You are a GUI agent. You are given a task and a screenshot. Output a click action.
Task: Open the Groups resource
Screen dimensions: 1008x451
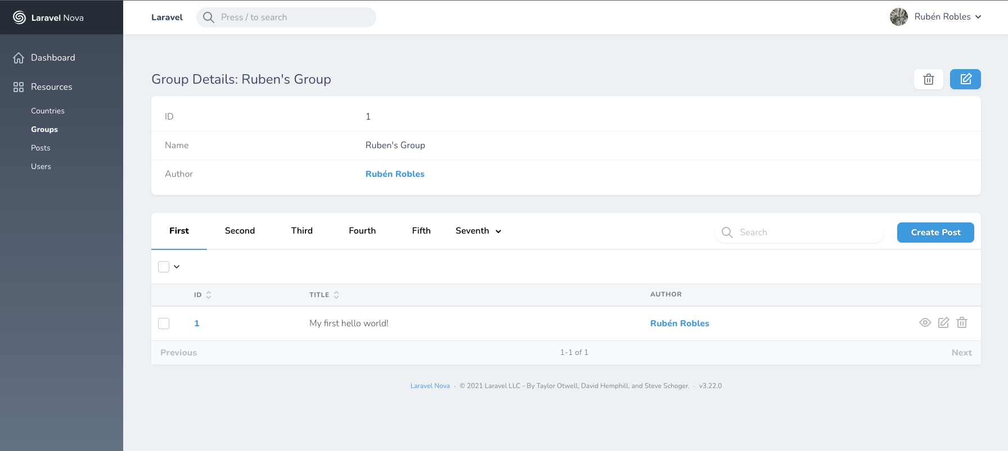pos(44,130)
